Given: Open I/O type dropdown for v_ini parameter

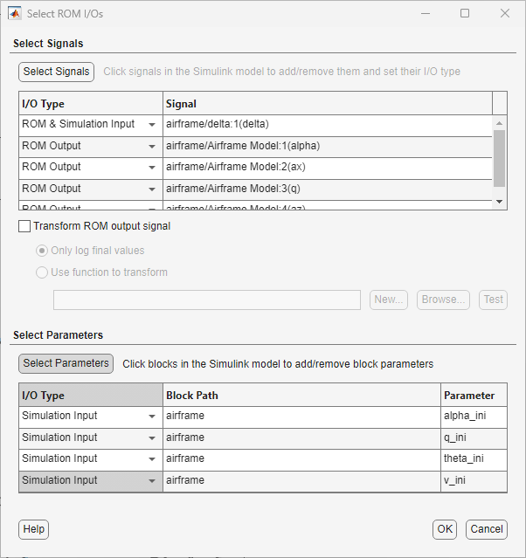Looking at the screenshot, I should [x=152, y=481].
